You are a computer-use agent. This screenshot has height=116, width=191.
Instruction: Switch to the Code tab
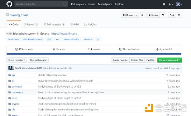(x=14, y=25)
